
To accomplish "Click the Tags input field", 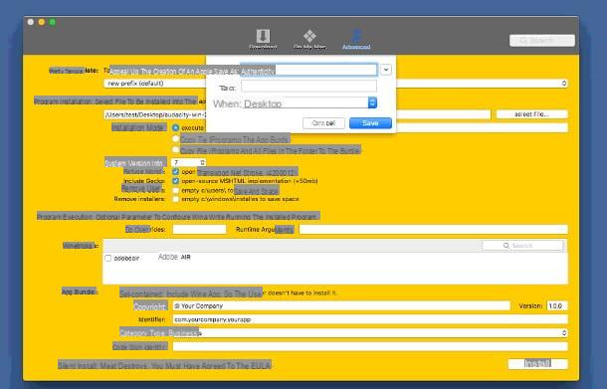I will [x=308, y=87].
